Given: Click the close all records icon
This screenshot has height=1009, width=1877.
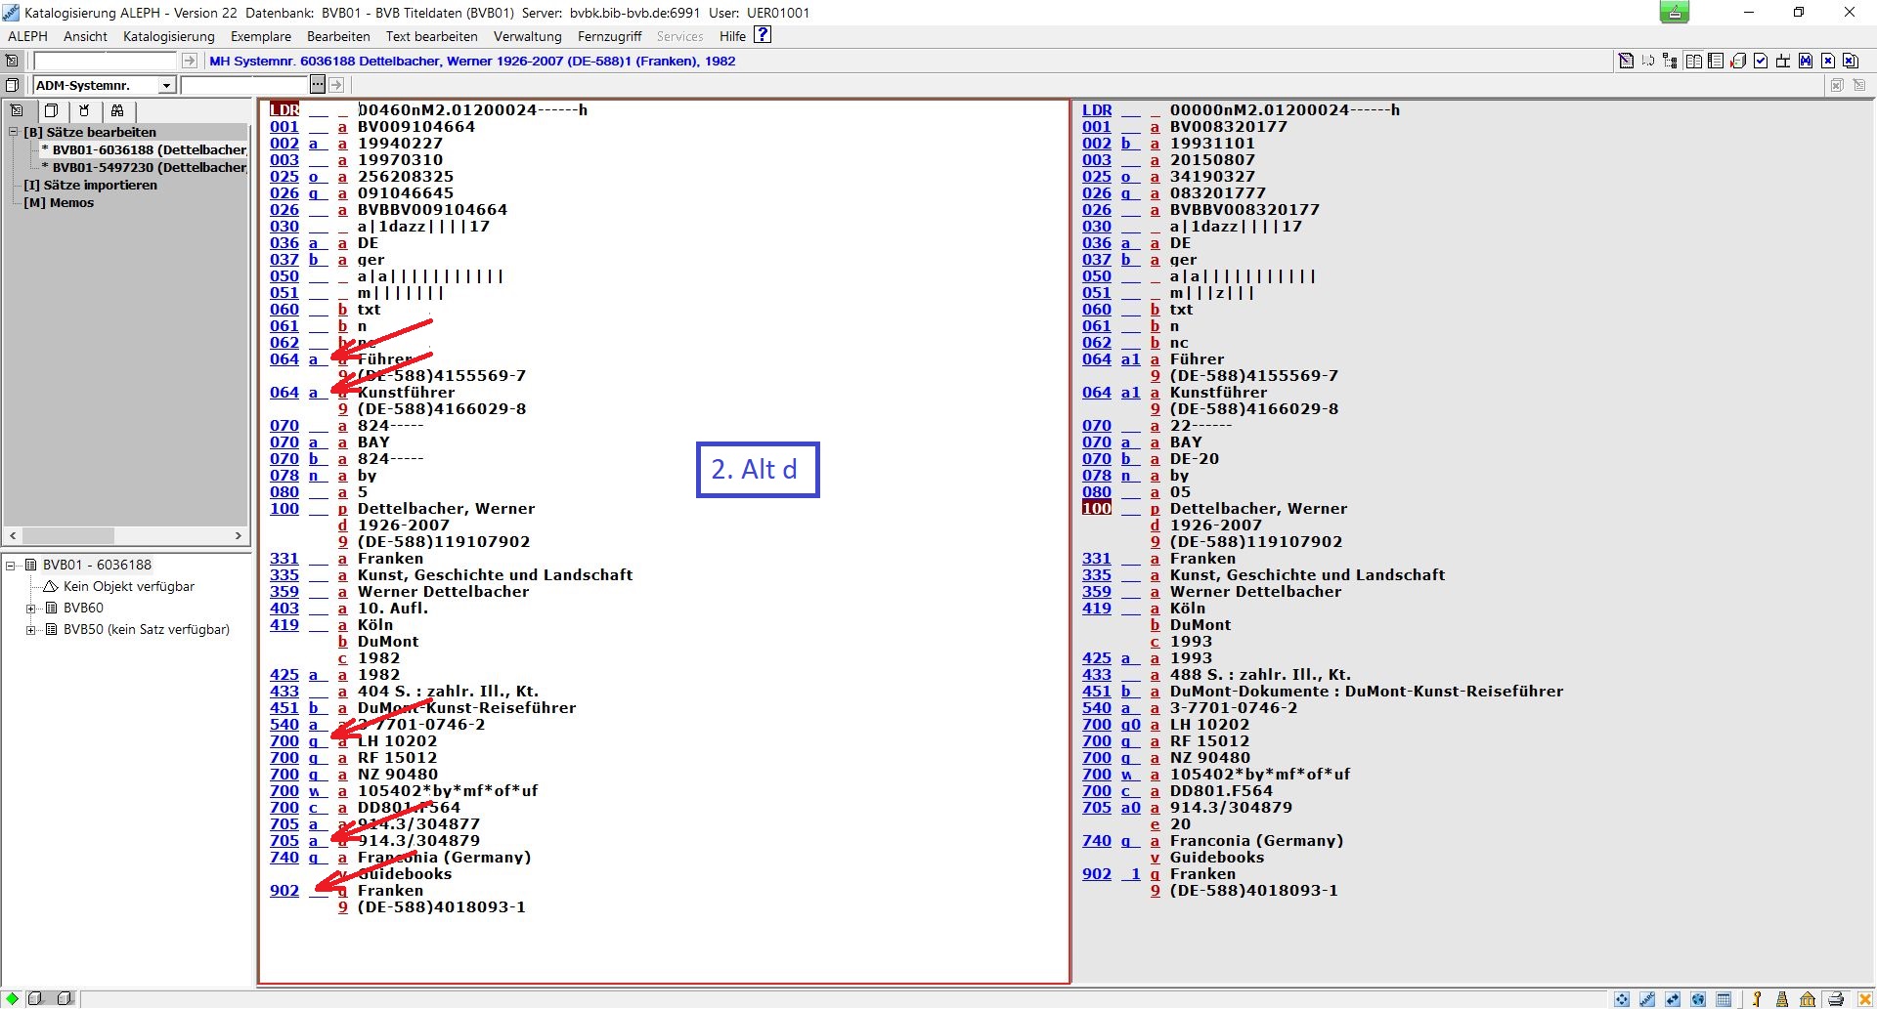Looking at the screenshot, I should tap(1851, 61).
